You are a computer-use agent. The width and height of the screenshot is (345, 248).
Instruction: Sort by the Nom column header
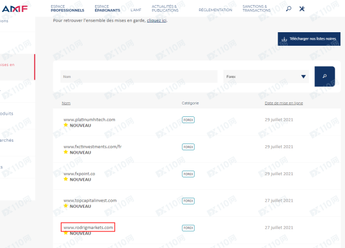pos(66,103)
